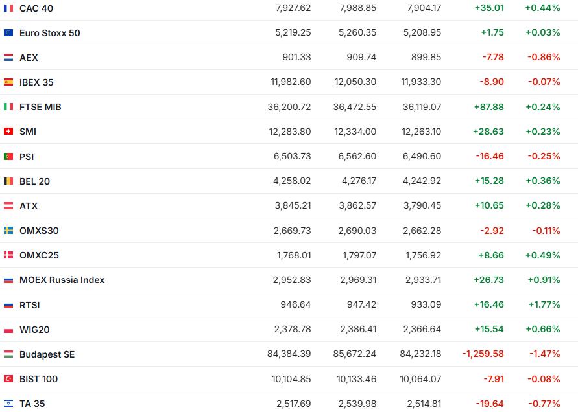
Task: Click the Belgium flag beside BEL 20
Action: (x=8, y=181)
